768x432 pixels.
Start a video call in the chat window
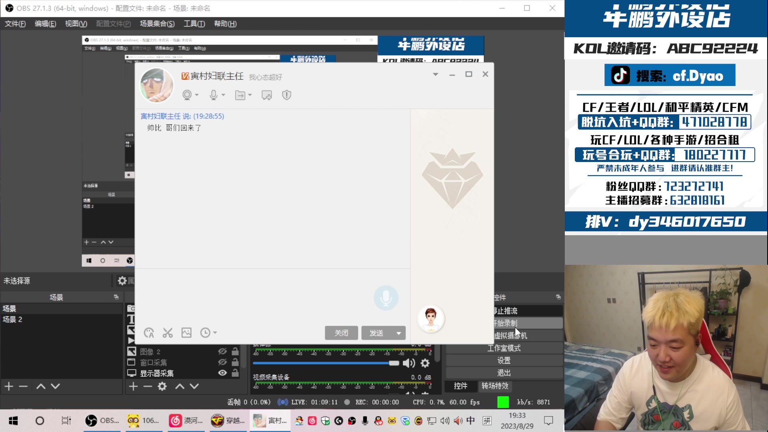tap(187, 95)
